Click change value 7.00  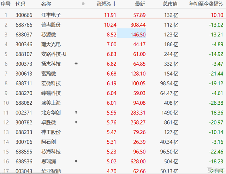[x=112, y=45]
